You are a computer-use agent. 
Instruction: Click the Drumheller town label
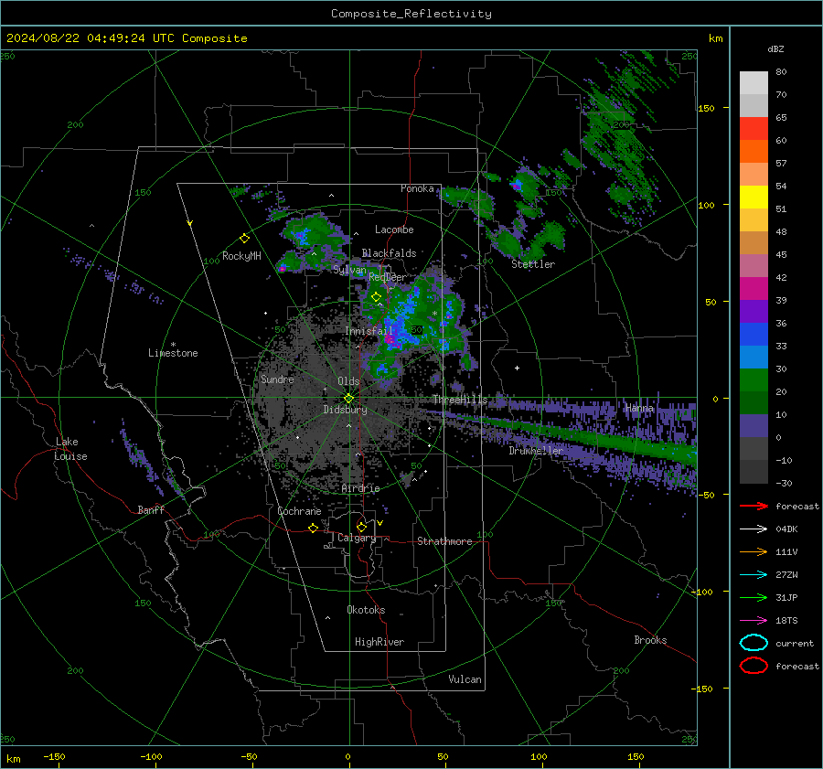point(536,451)
